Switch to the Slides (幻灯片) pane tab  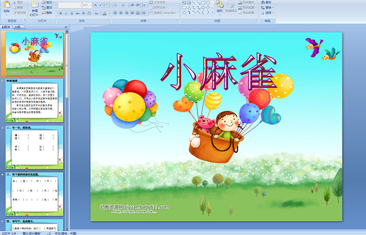click(x=6, y=27)
